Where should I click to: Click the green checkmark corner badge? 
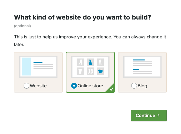(111, 89)
